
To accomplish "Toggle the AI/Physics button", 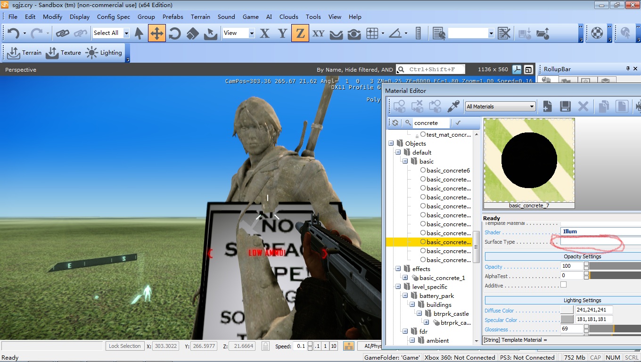I will [x=372, y=346].
